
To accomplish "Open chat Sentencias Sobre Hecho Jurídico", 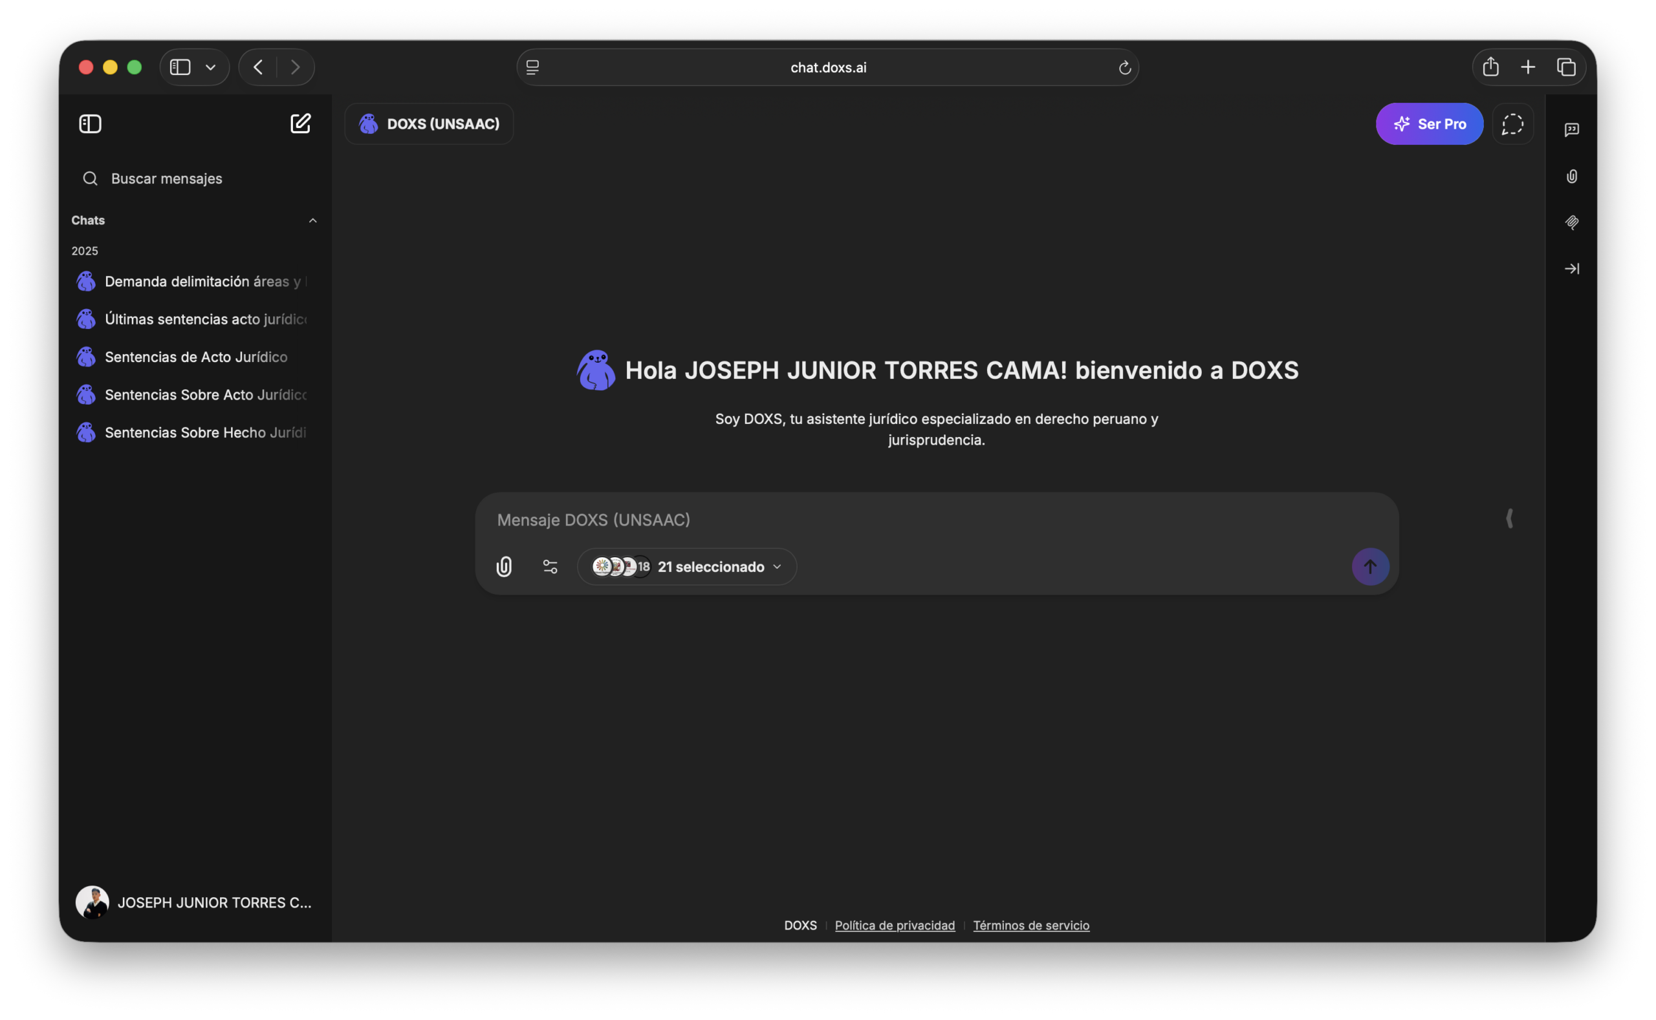I will (195, 432).
